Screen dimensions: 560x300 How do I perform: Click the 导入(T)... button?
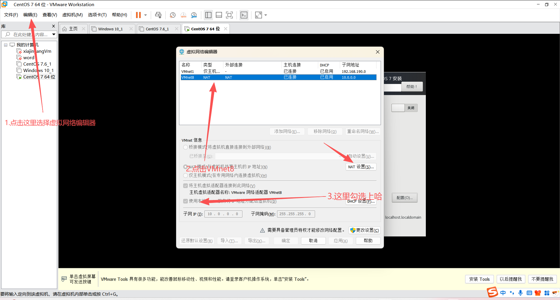pyautogui.click(x=229, y=241)
